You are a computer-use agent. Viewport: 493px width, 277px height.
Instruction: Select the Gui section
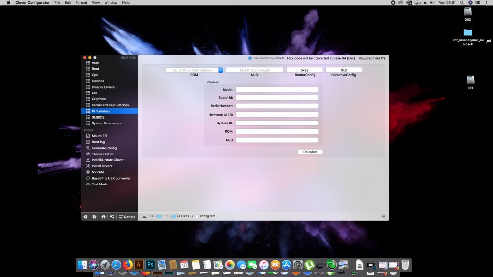coord(109,93)
